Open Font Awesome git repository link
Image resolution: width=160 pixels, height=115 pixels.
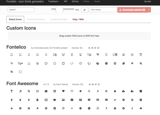99,84
